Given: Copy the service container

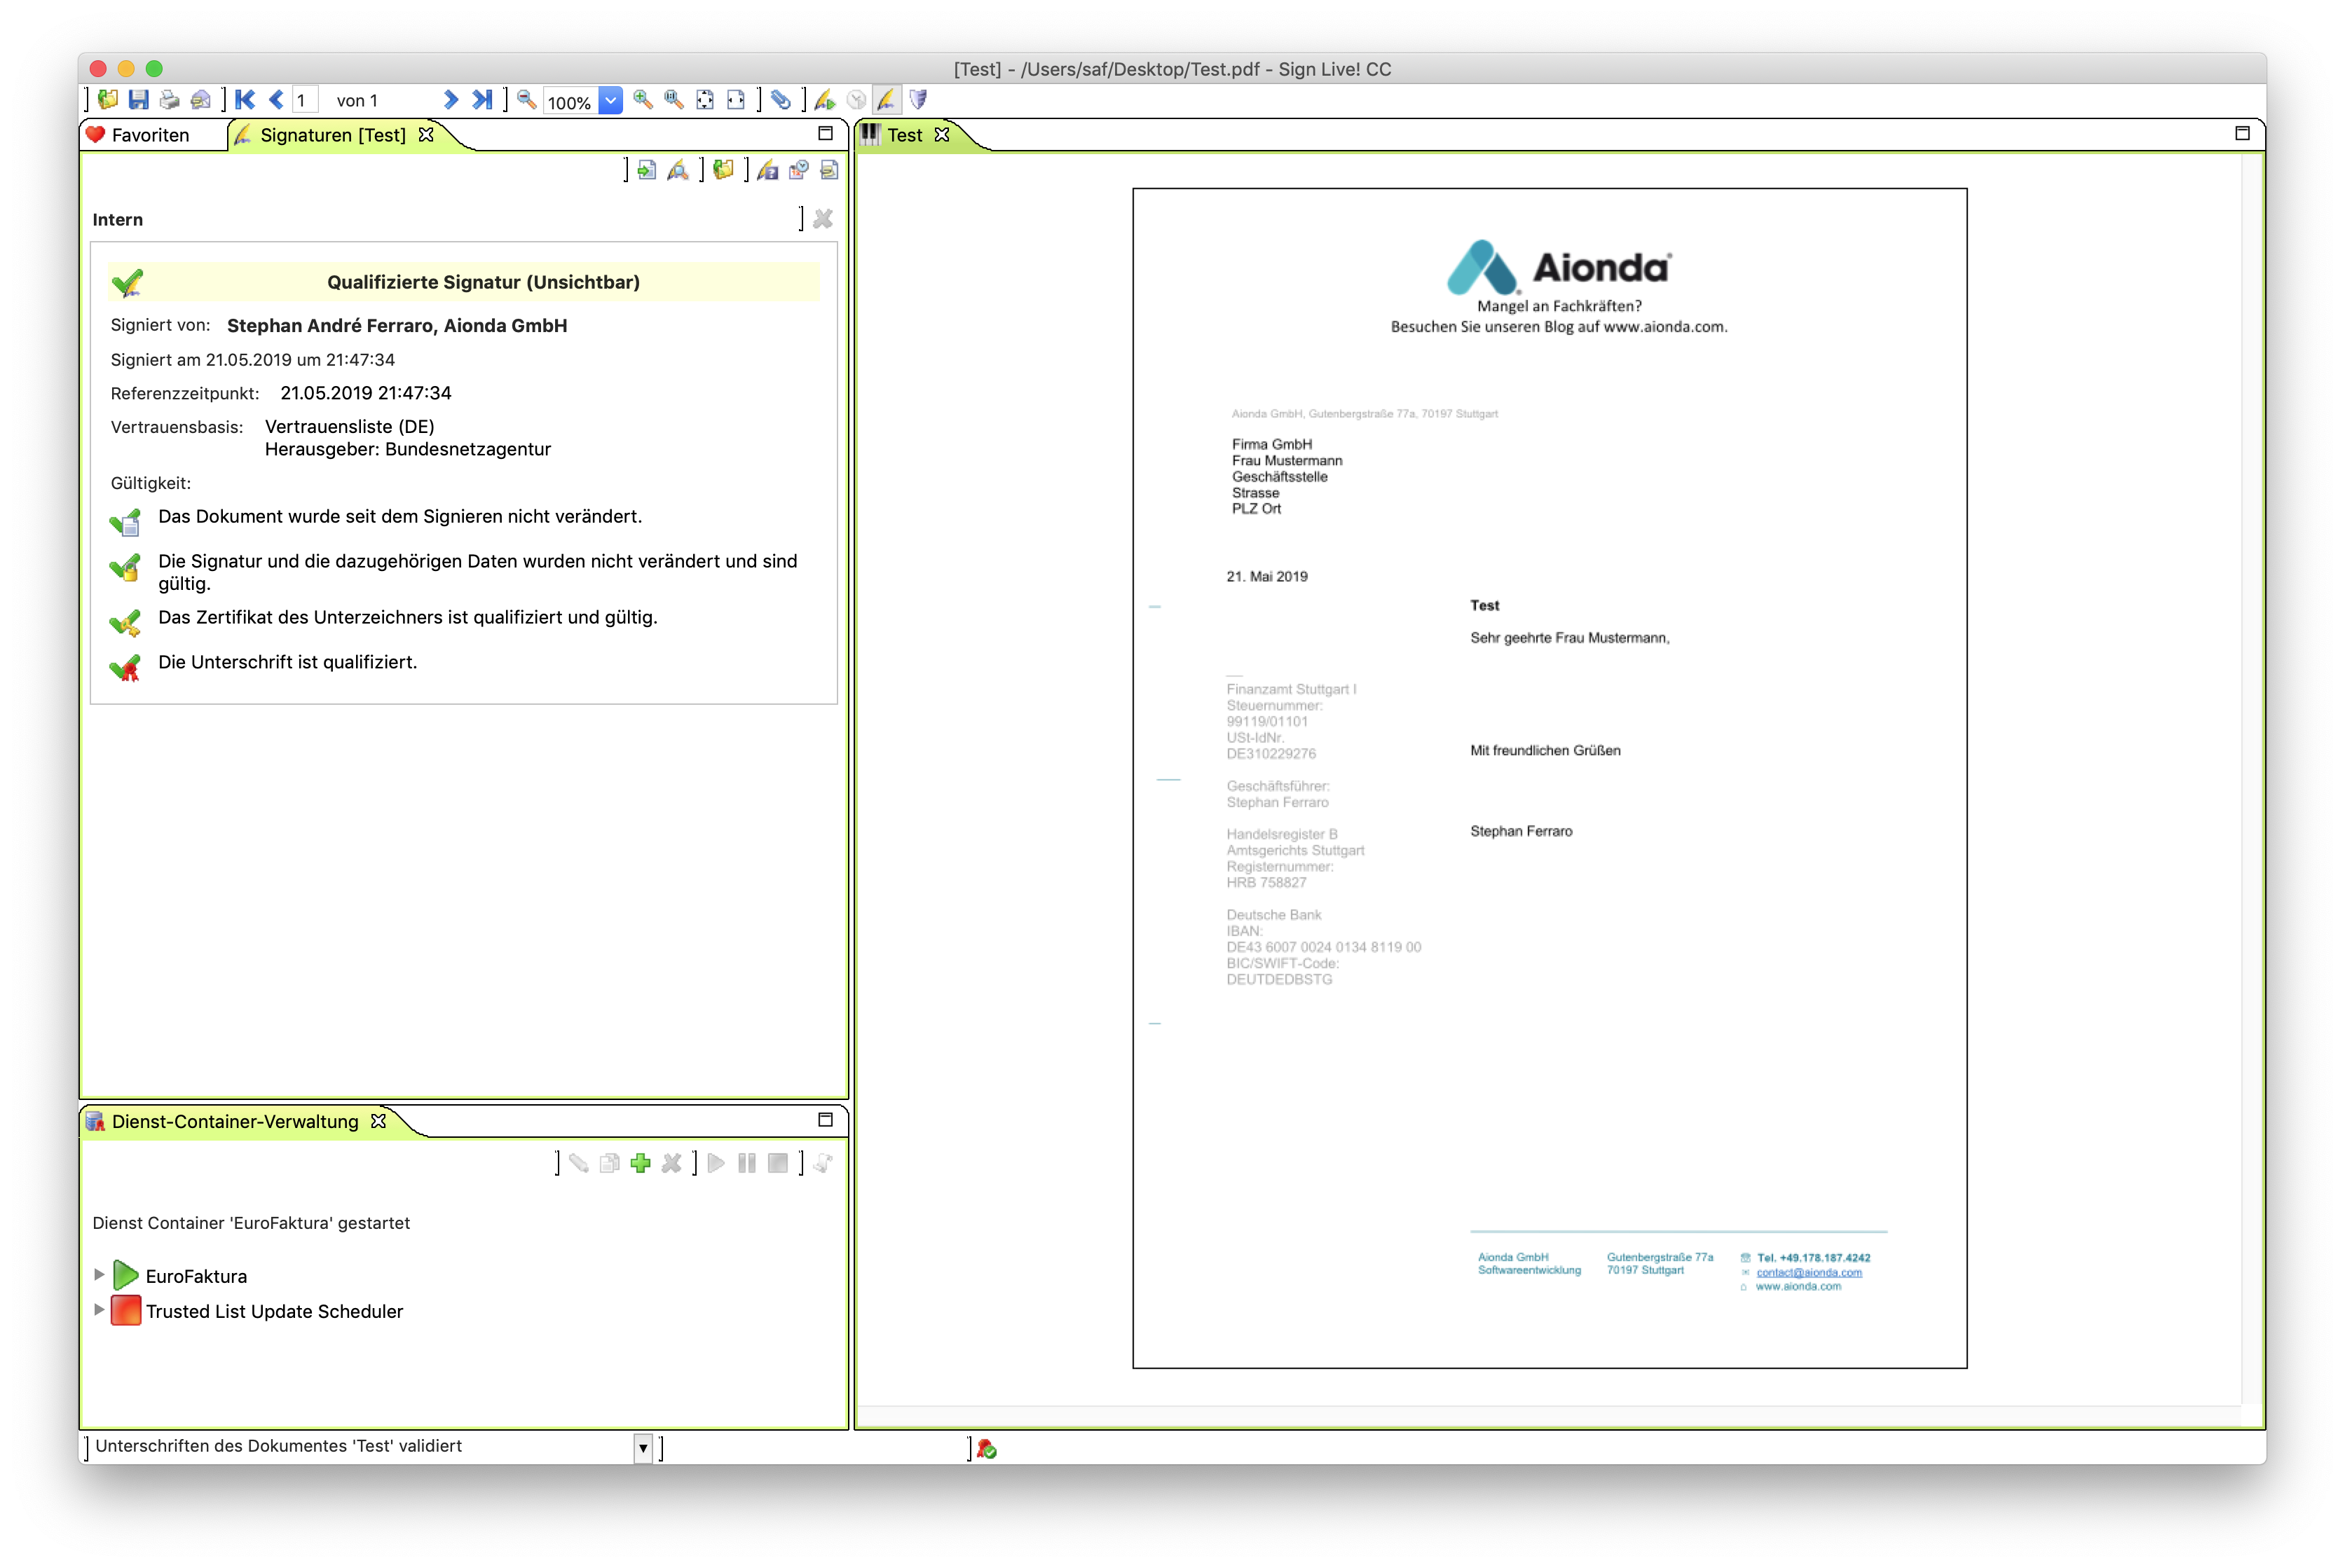Looking at the screenshot, I should click(610, 1163).
